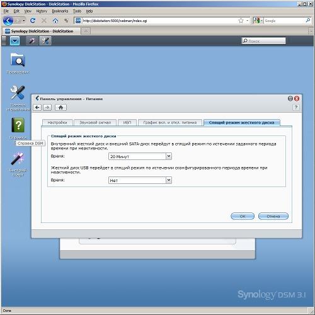
Task: List all Firefox tabs dropdown
Action: pos(311,31)
